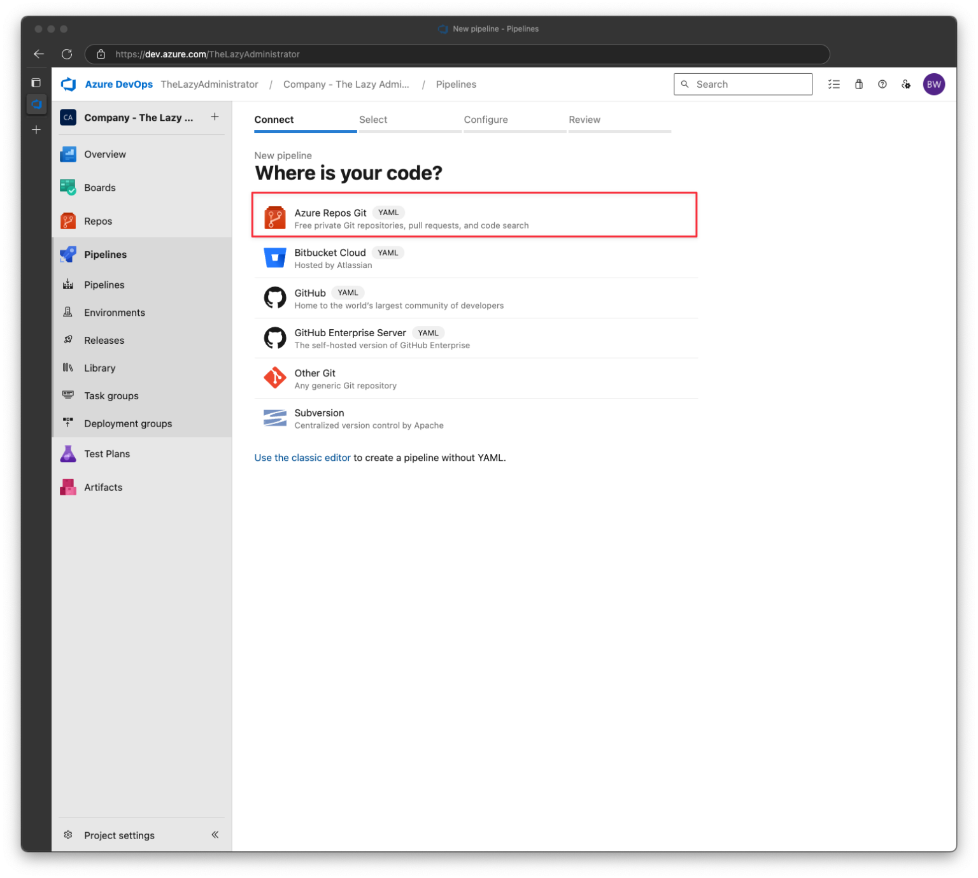Open 'Company - The Lazy Admi...' breadcrumb
This screenshot has height=878, width=978.
[346, 84]
